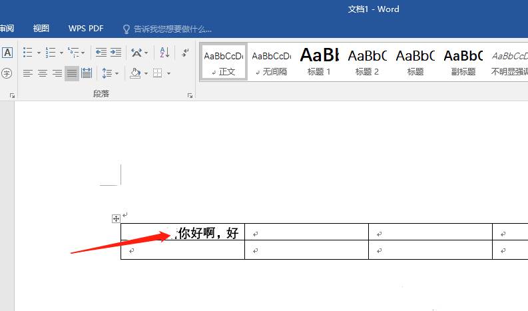Open the WPS PDF tab

click(86, 29)
